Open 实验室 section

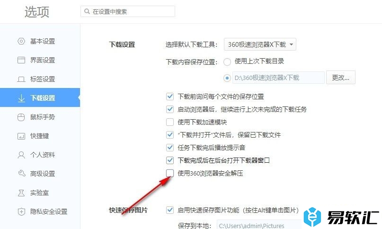click(40, 193)
